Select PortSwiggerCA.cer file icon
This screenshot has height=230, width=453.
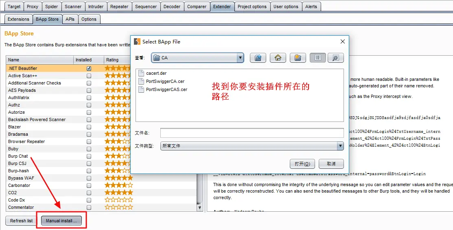coord(141,81)
